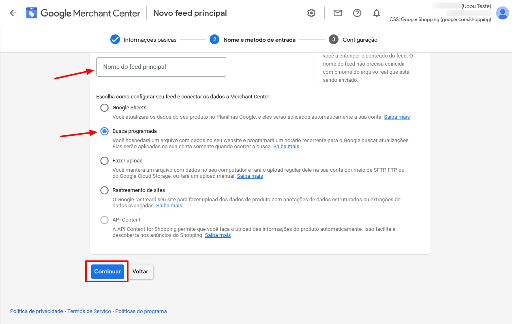The width and height of the screenshot is (512, 324).
Task: Open the mail envelope icon
Action: coord(337,13)
